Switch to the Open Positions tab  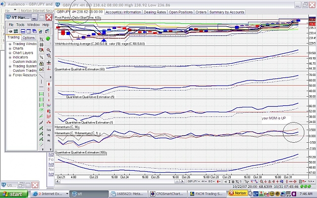point(181,12)
